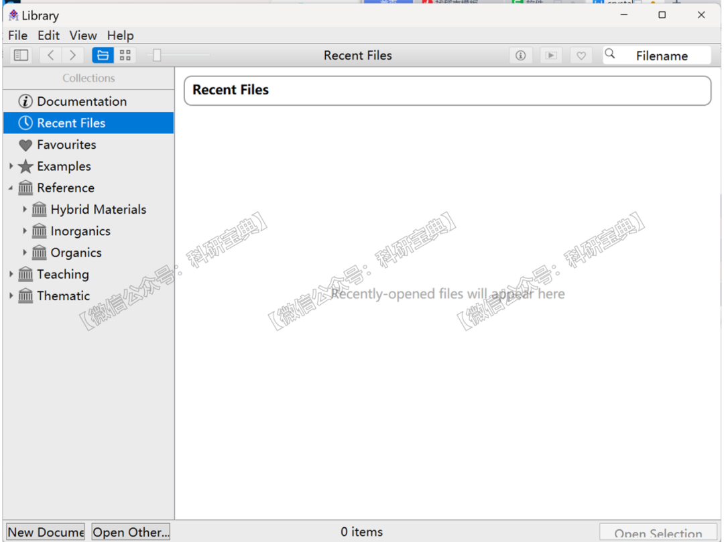Select Organics in tree
Screen dimensions: 724x542
(88, 253)
